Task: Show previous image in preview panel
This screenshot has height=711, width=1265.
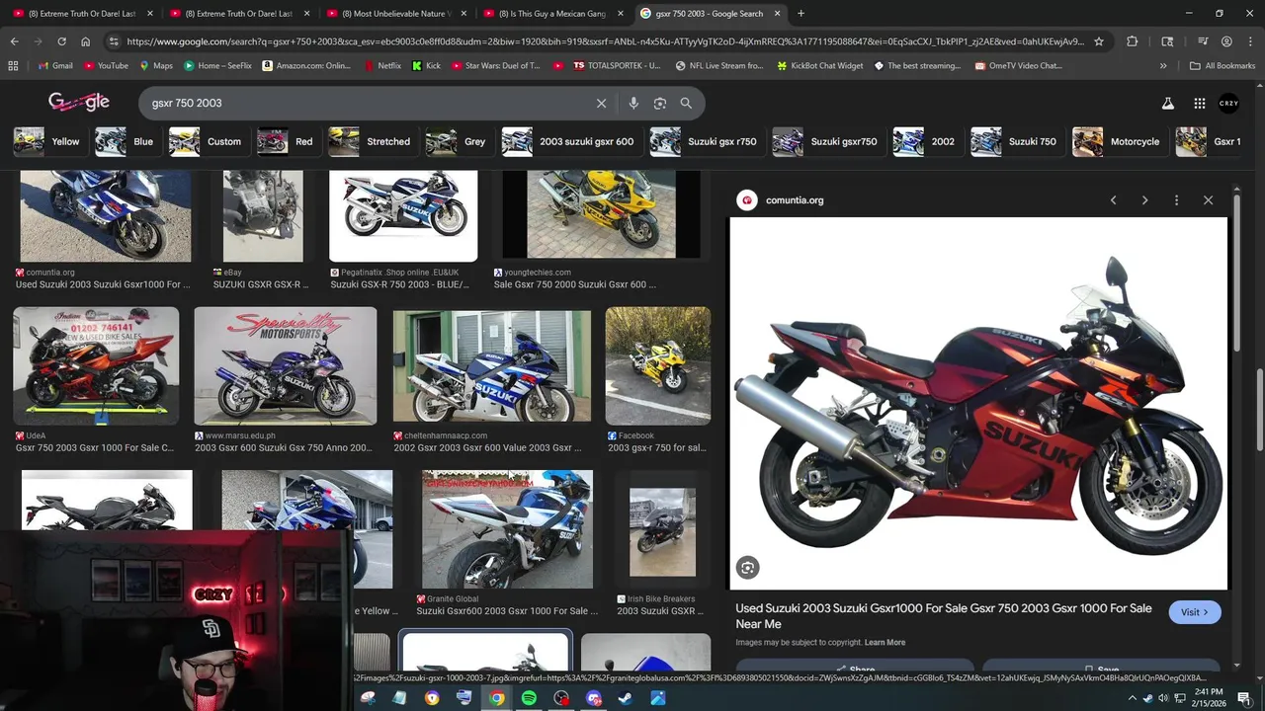Action: tap(1113, 199)
